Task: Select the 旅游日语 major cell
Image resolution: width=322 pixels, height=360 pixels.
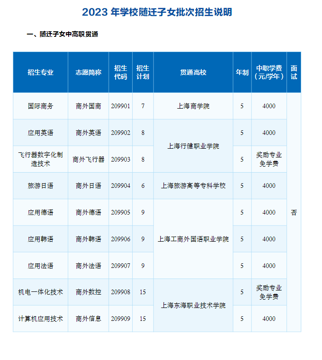Action: click(41, 186)
